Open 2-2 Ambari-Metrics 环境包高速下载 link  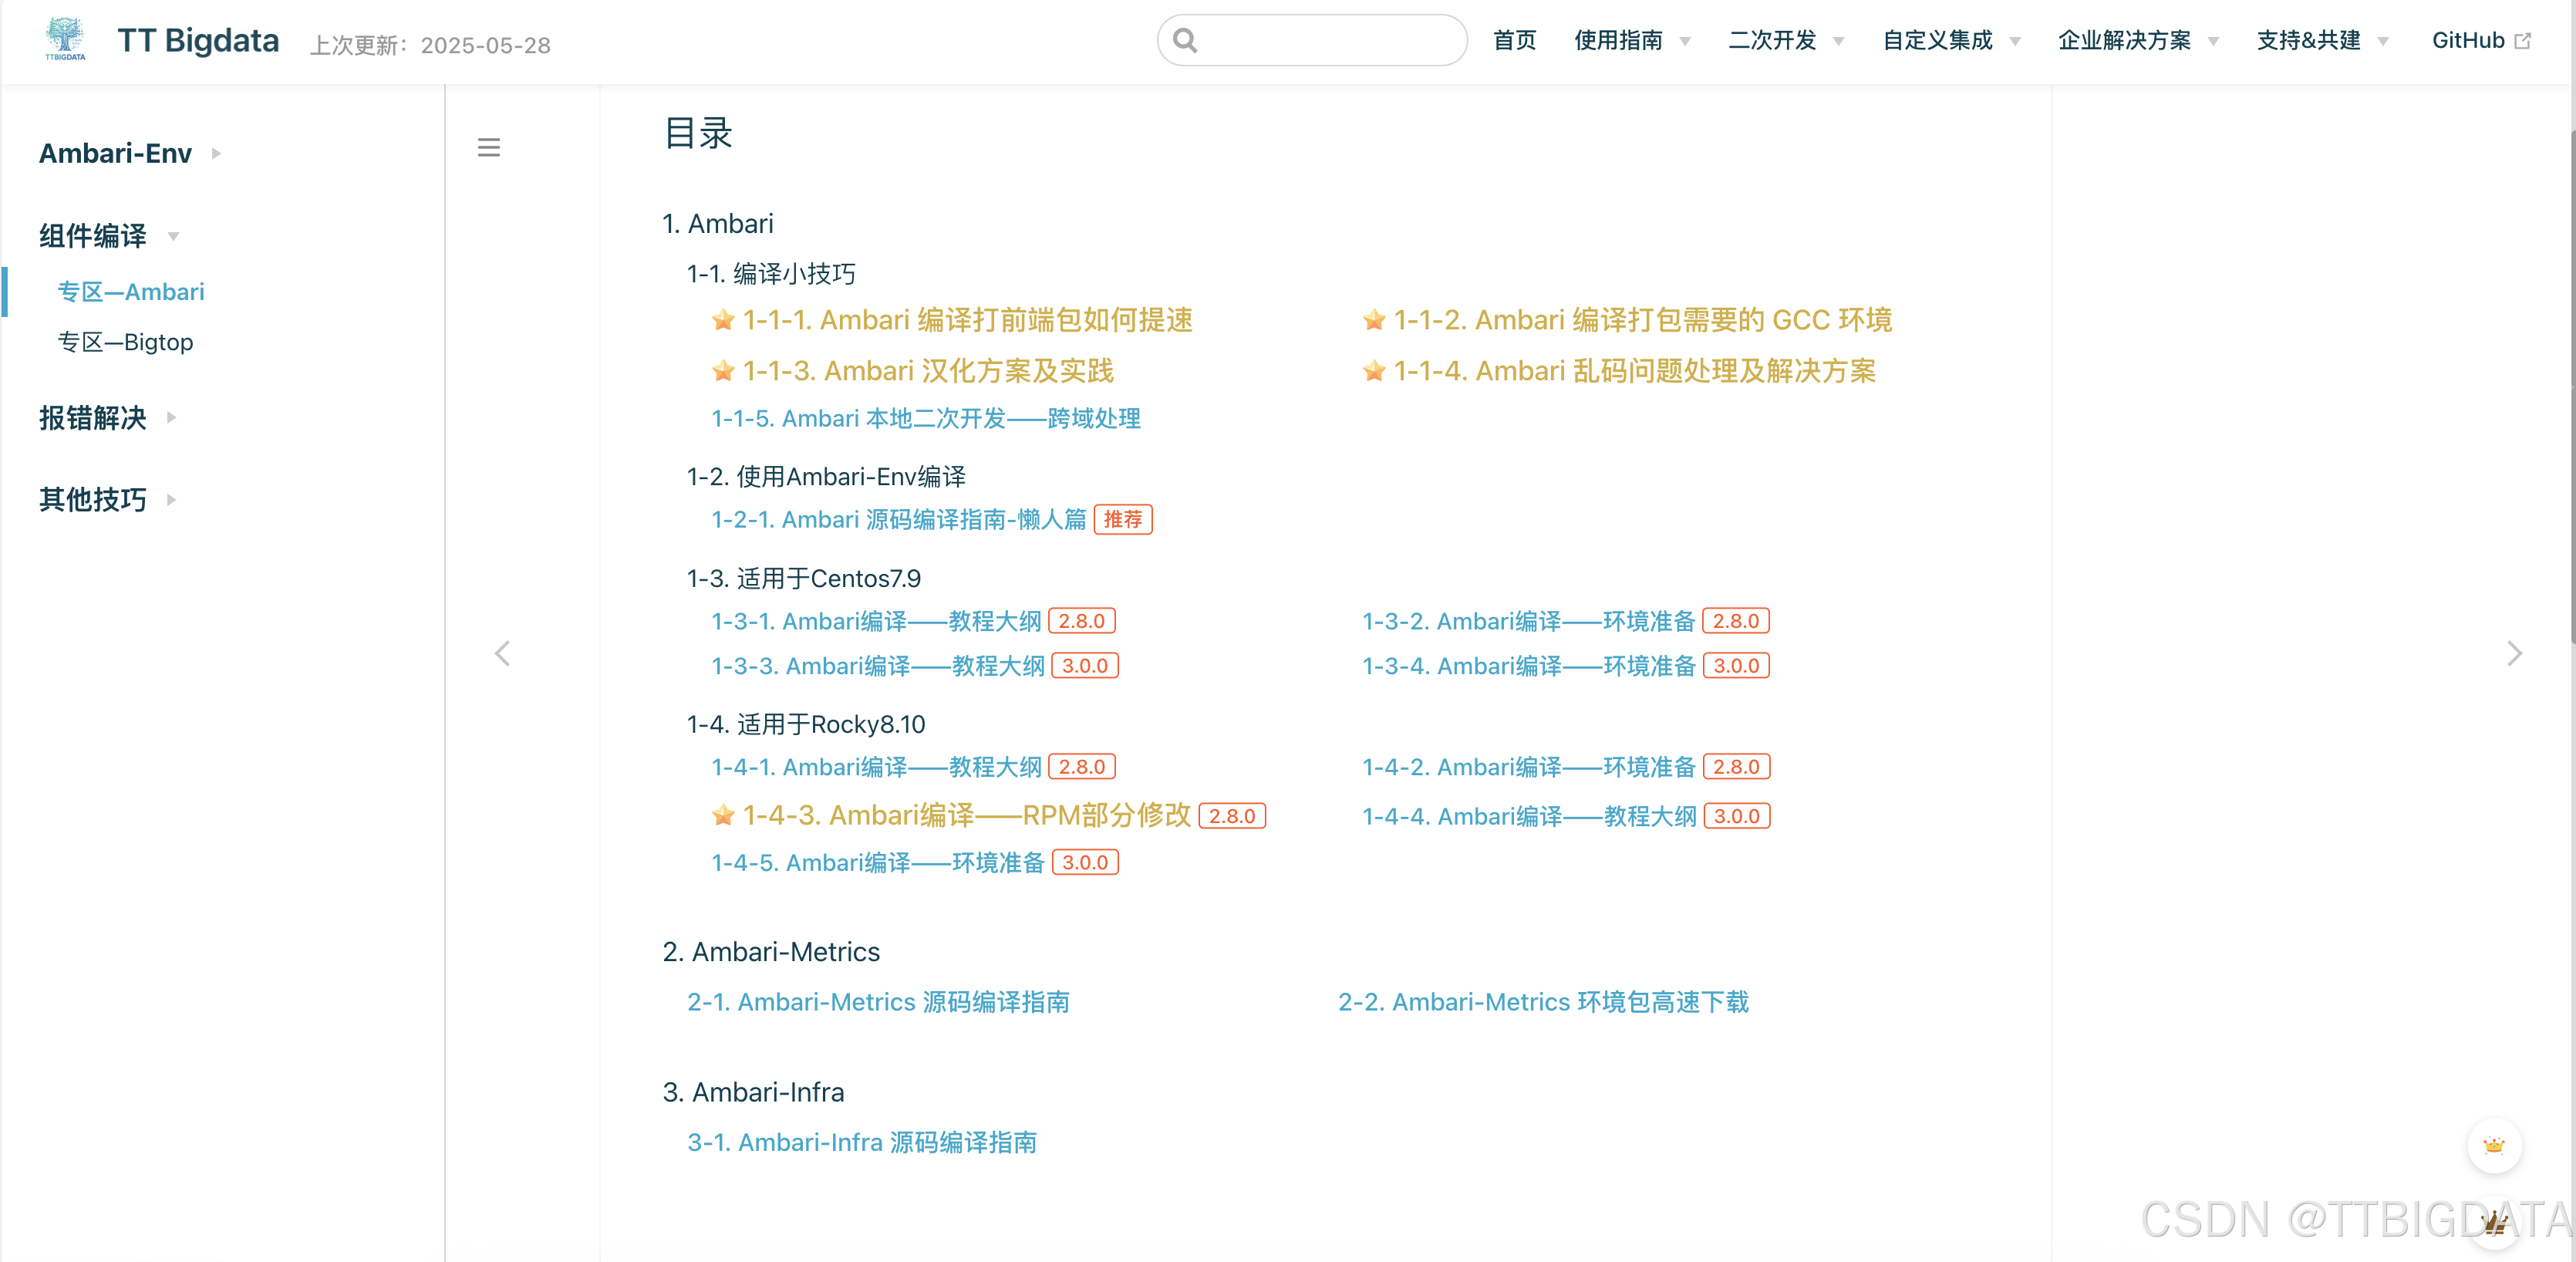[1542, 1002]
